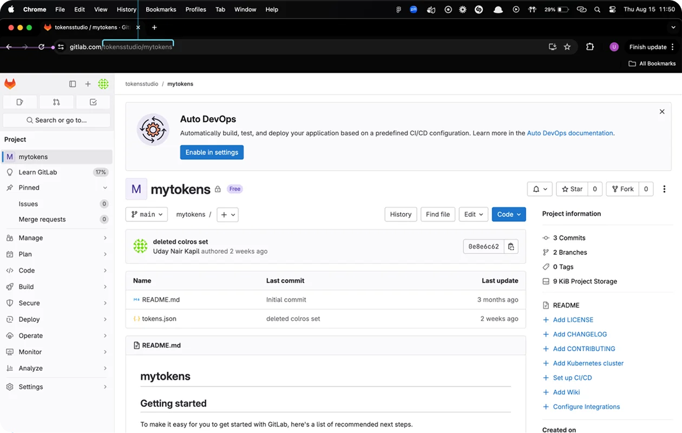The width and height of the screenshot is (682, 433).
Task: Open the 3 Commits link
Action: [569, 238]
